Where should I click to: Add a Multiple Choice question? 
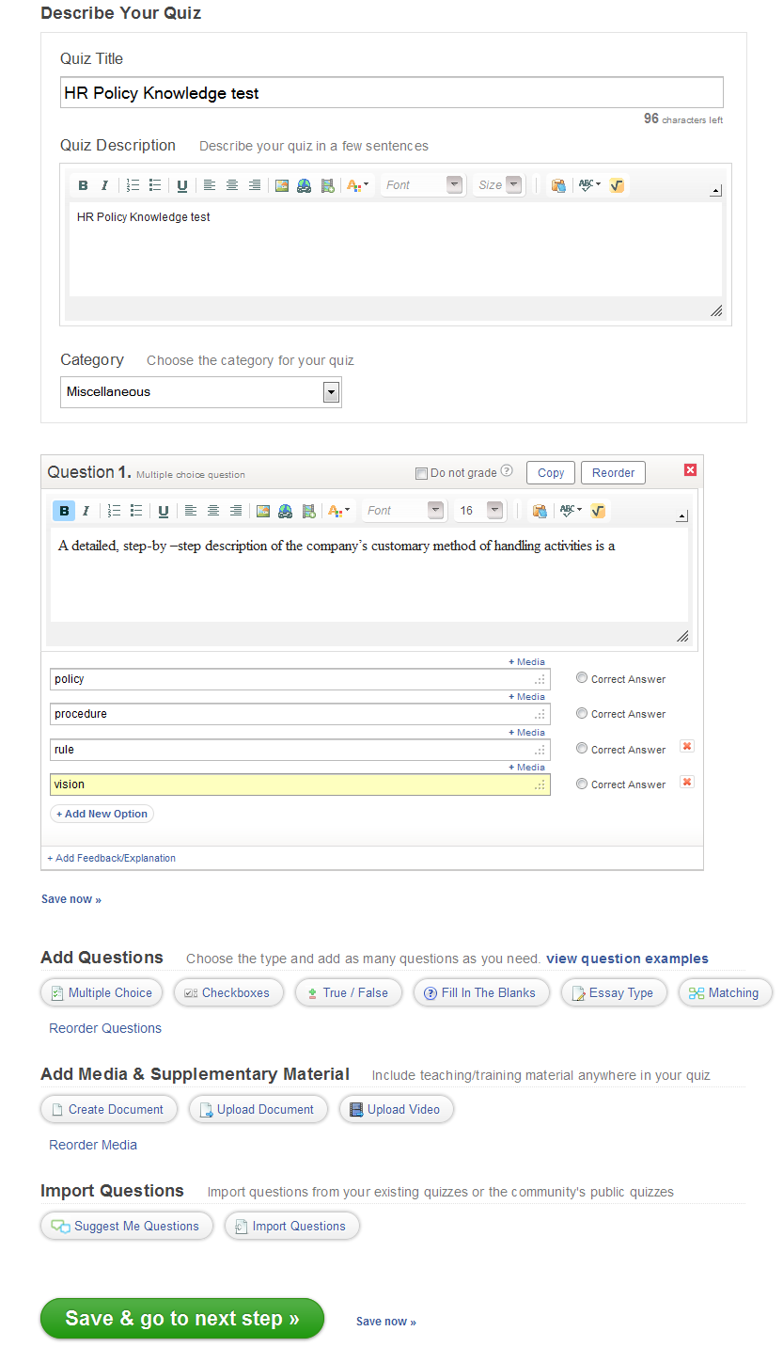[x=102, y=992]
